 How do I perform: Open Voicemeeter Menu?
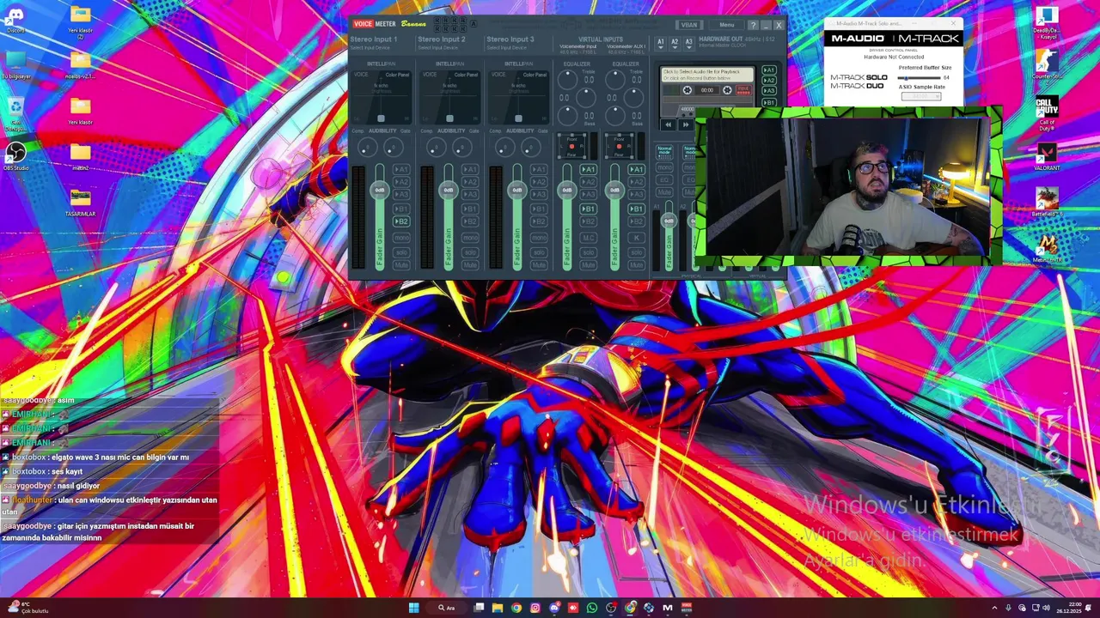click(x=727, y=25)
